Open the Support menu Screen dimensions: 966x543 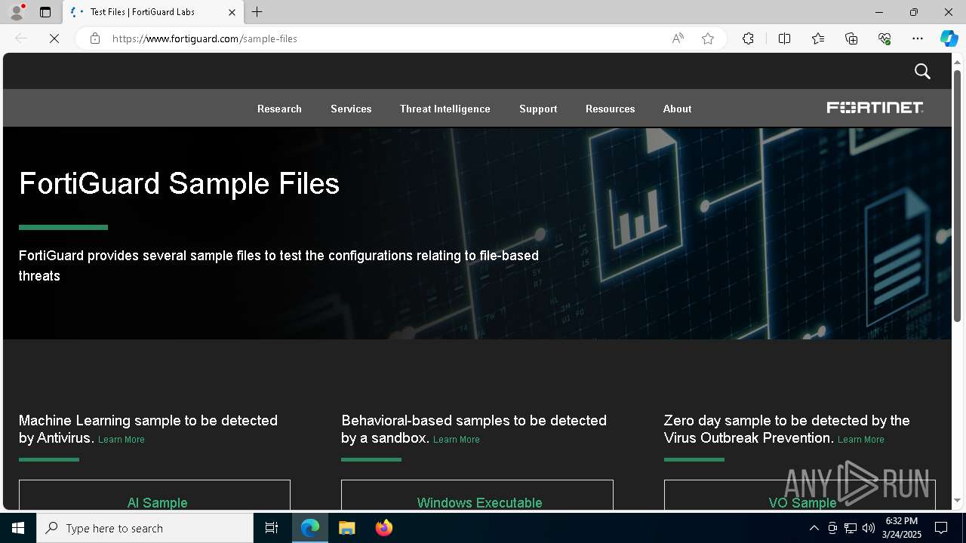tap(538, 109)
